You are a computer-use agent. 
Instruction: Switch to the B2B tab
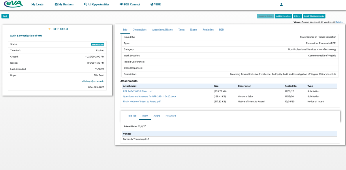(221, 30)
